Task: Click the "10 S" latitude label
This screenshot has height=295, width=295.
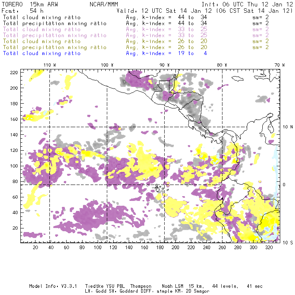Action: click(288, 243)
